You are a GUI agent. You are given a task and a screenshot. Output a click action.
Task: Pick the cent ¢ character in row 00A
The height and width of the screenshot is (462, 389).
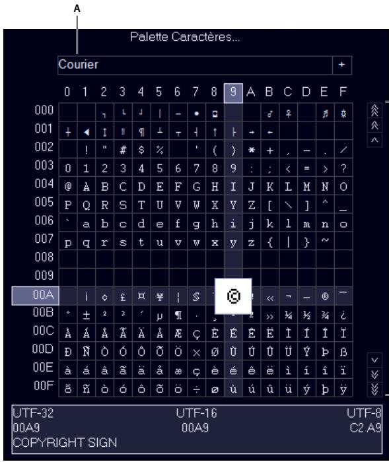[x=105, y=296]
